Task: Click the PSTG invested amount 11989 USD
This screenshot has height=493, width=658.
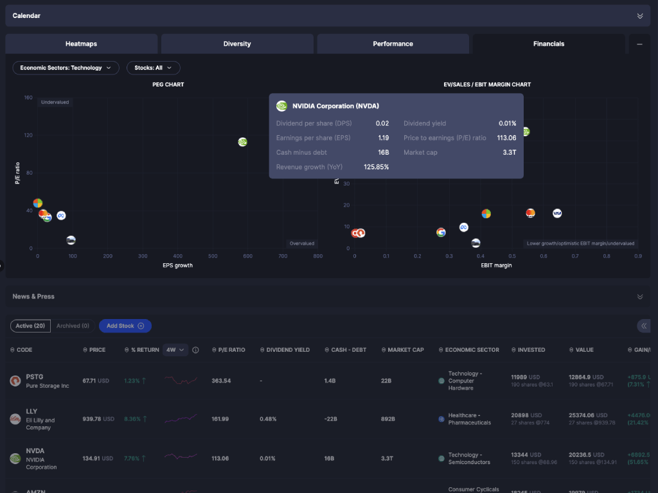Action: 526,377
